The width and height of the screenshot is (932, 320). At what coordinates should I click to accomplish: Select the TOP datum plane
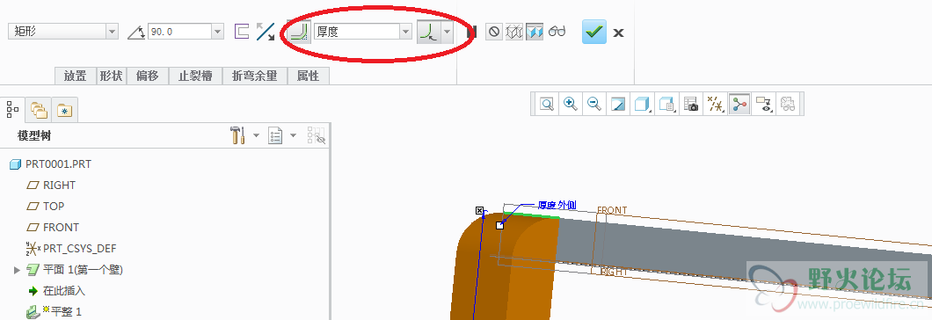point(45,206)
